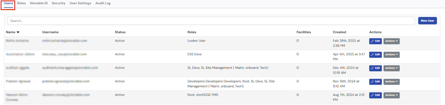Open the User Settings tab

click(x=80, y=3)
